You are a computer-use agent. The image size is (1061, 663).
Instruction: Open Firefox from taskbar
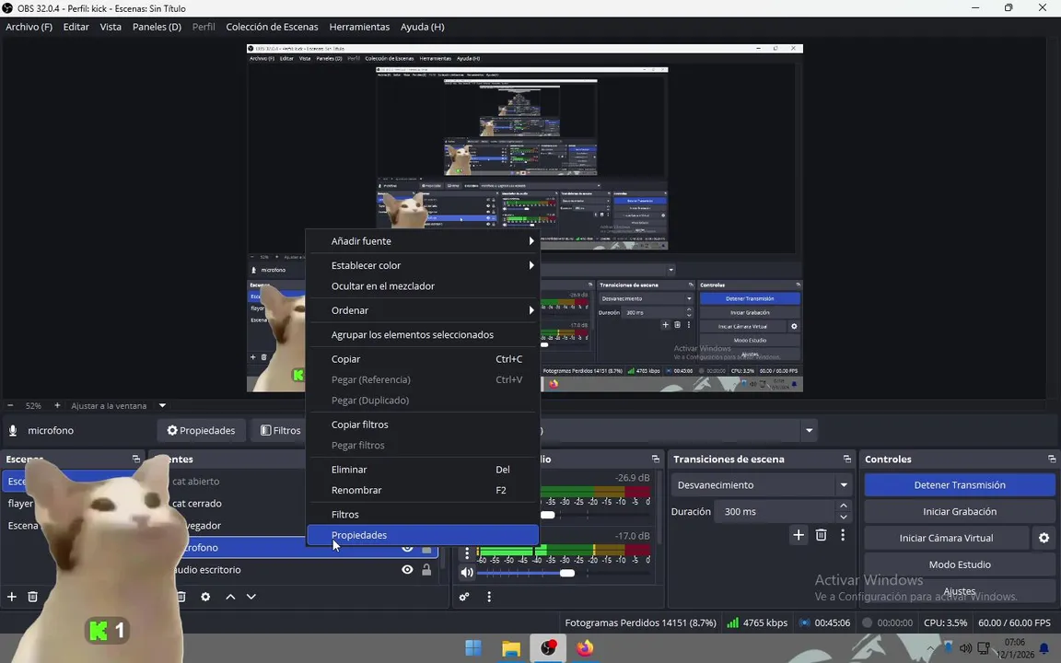click(x=585, y=648)
